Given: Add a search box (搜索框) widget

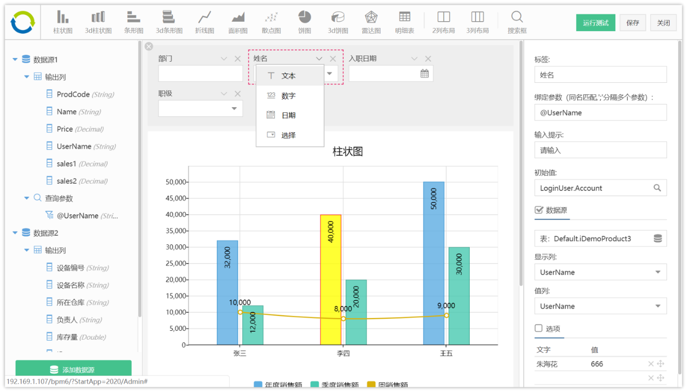Looking at the screenshot, I should 517,22.
